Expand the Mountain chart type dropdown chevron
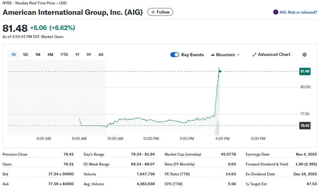The width and height of the screenshot is (320, 189). (x=238, y=55)
